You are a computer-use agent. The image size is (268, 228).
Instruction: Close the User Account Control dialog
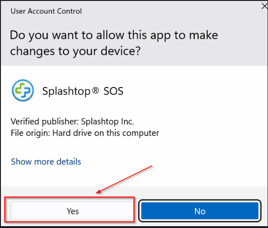pyautogui.click(x=265, y=6)
